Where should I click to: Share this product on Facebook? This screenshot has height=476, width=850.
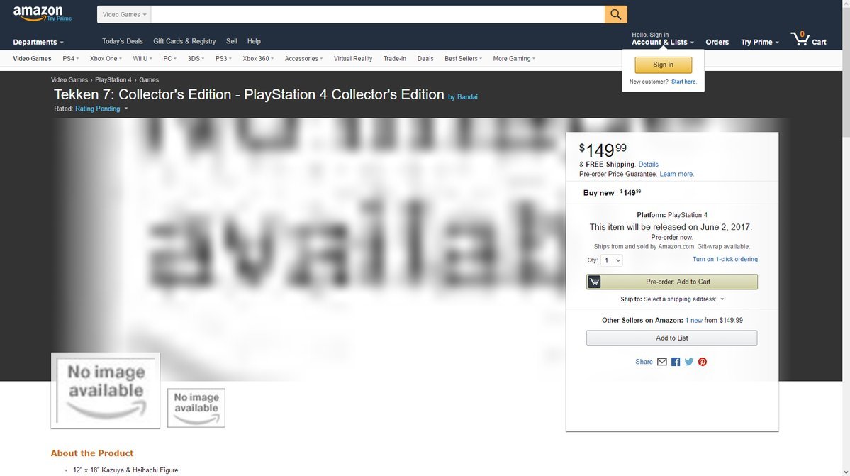click(x=676, y=362)
